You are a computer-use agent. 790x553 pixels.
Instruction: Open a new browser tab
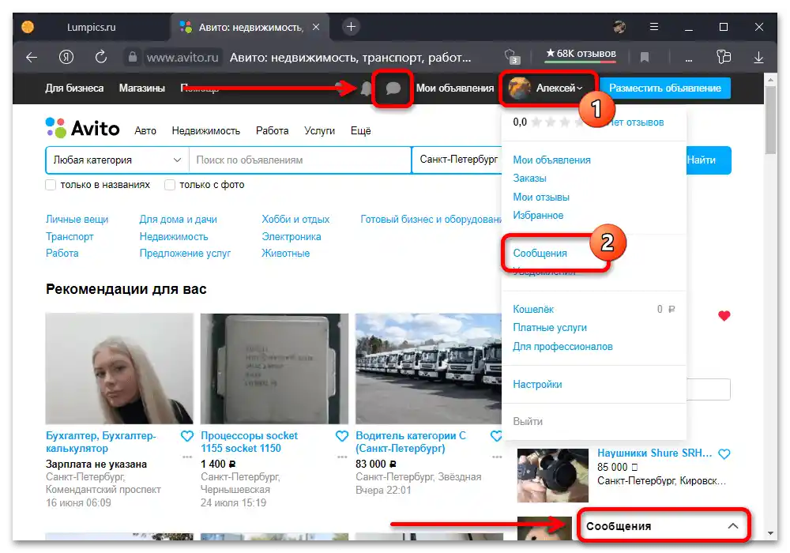pos(352,27)
